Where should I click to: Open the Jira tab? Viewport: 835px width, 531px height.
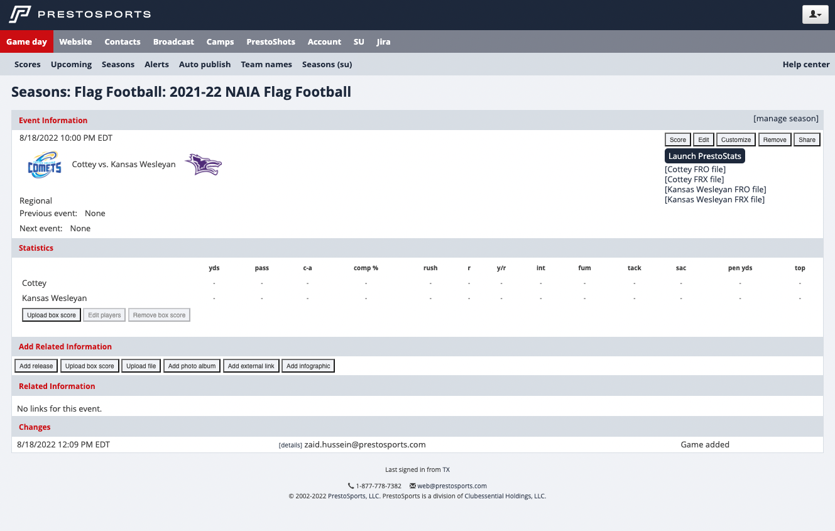click(x=383, y=41)
